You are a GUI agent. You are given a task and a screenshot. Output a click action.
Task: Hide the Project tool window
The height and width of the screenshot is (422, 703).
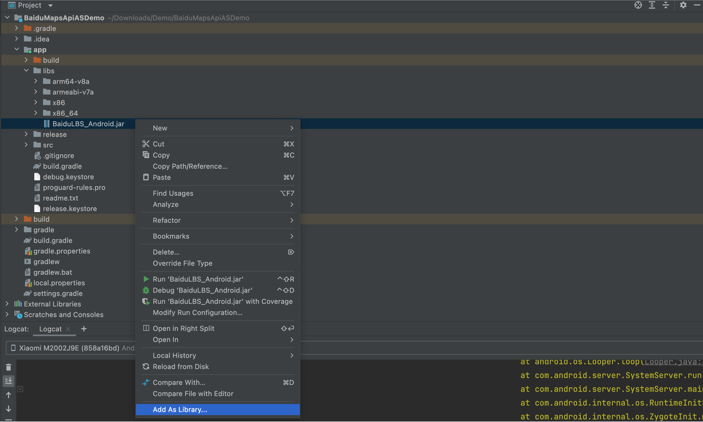pyautogui.click(x=697, y=5)
